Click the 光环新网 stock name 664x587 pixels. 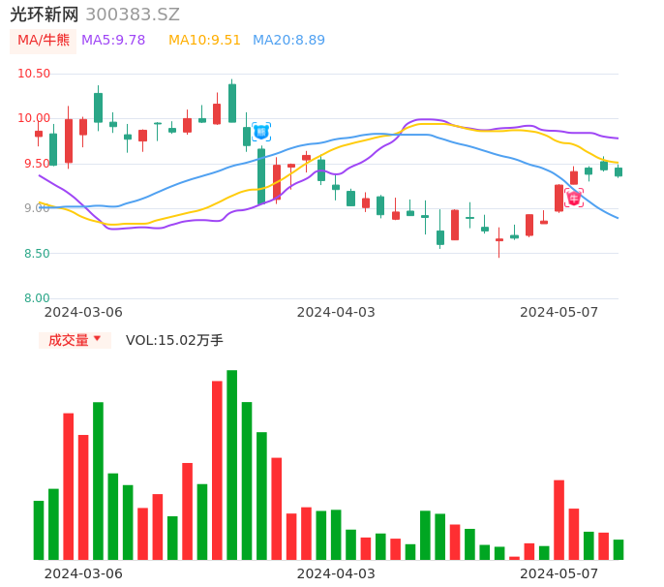coord(45,15)
